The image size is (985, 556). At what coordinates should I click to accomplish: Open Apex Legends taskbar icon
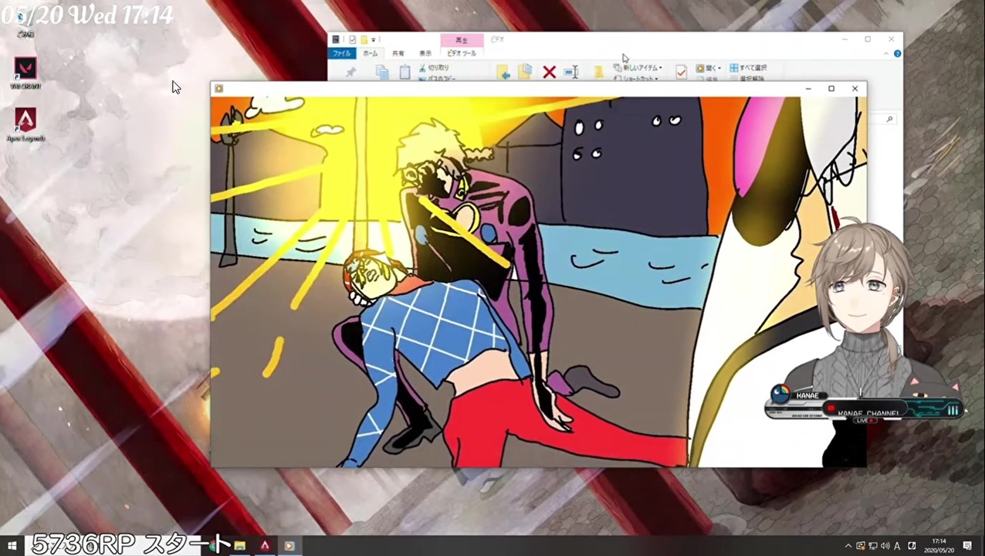tap(265, 545)
